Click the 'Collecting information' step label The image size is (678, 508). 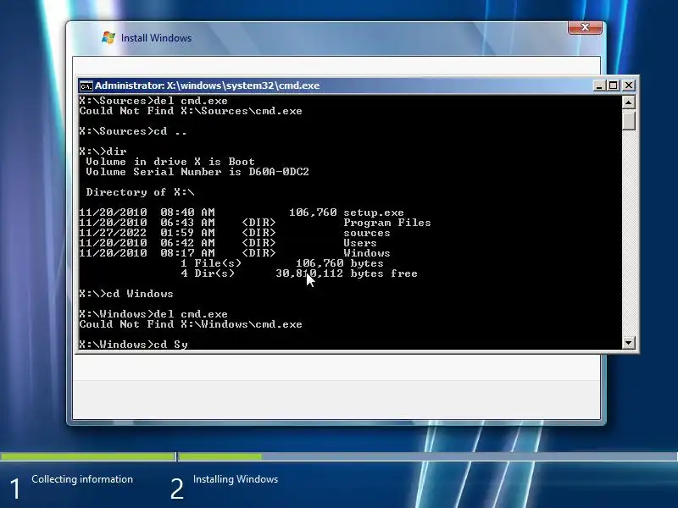(82, 479)
